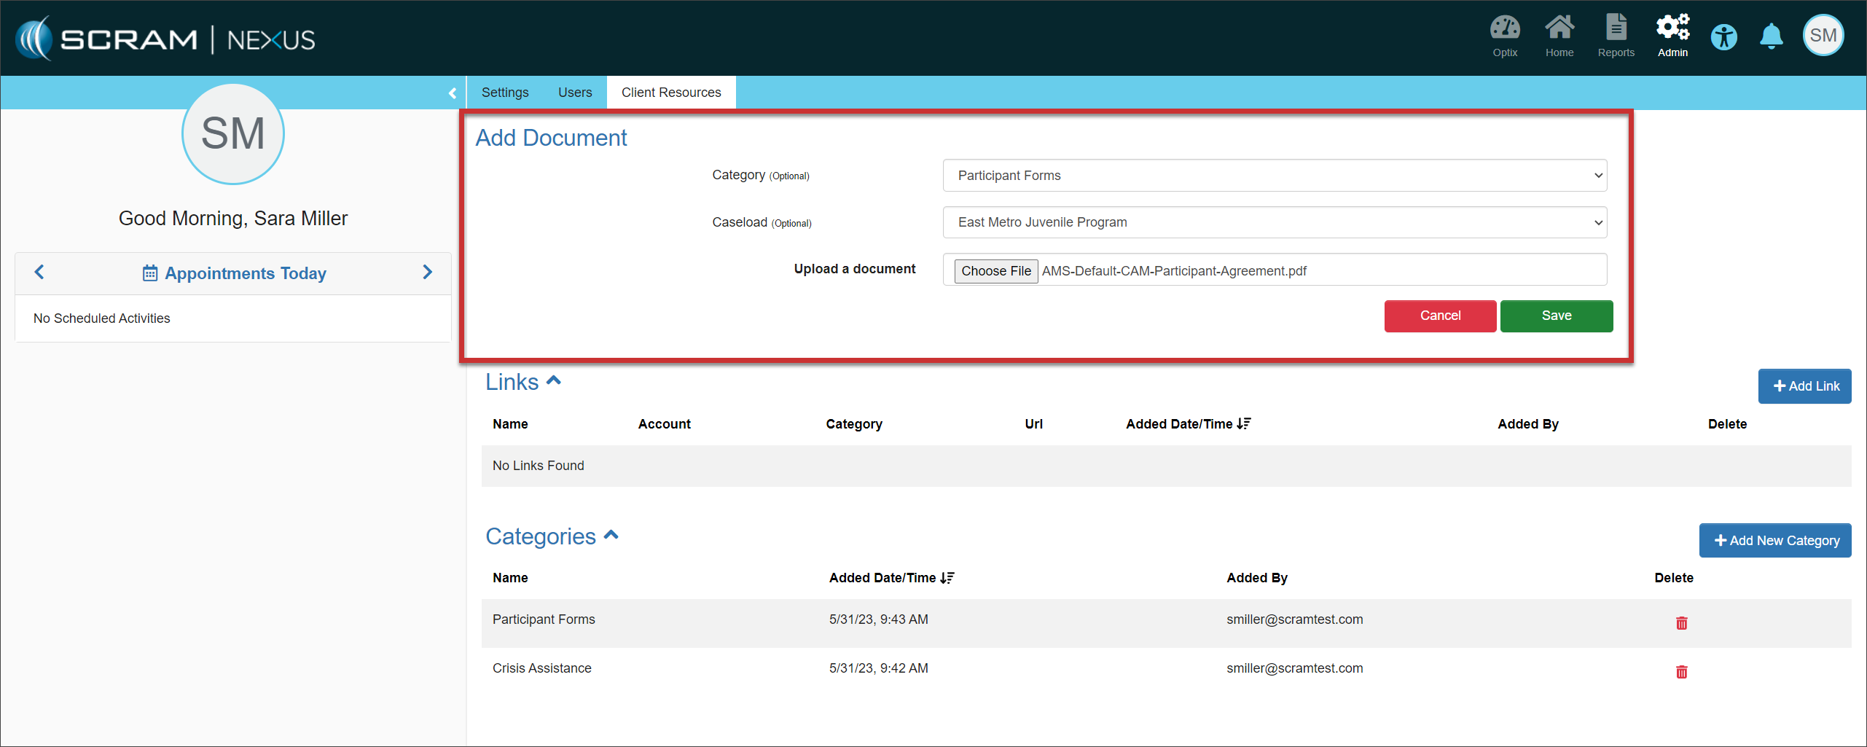
Task: Open the Optix dashboard icon
Action: tap(1504, 29)
